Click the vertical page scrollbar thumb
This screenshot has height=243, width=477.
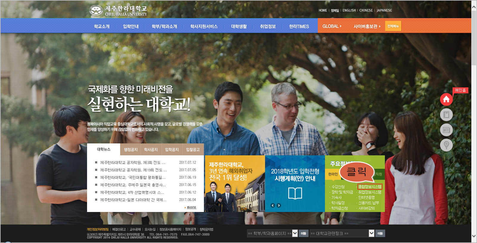(x=474, y=38)
